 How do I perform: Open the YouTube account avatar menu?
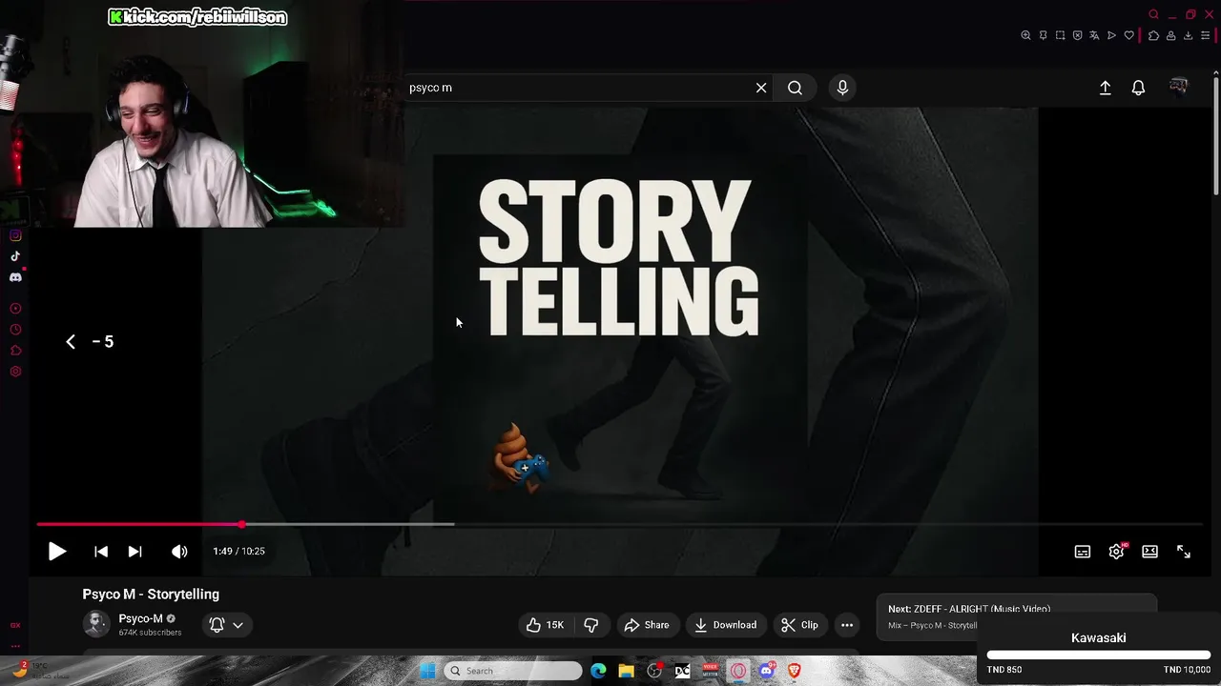tap(1178, 87)
